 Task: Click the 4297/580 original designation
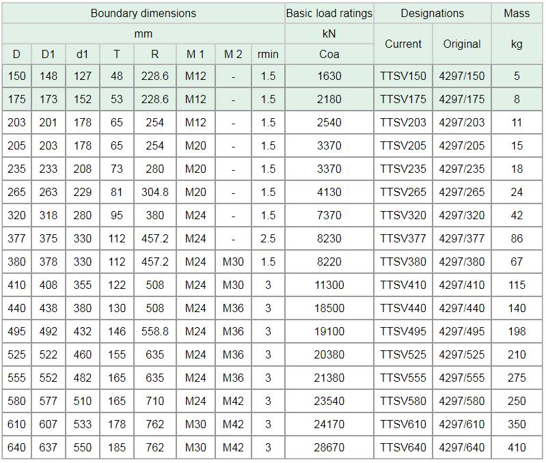pyautogui.click(x=462, y=401)
